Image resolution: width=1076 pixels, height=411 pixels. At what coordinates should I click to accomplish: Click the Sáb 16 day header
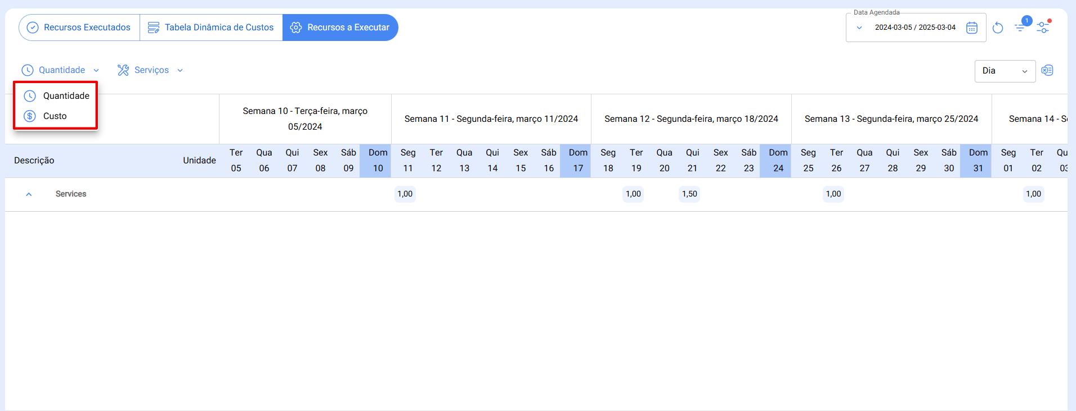pos(549,161)
